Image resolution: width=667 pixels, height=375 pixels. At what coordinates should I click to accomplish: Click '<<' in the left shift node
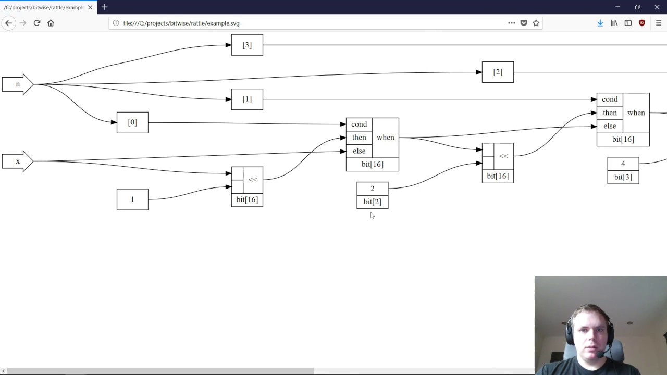pos(253,180)
